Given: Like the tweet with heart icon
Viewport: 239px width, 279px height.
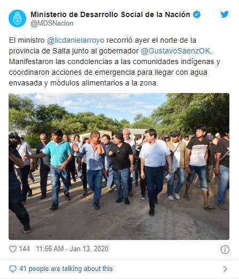Looking at the screenshot, I should point(13,249).
